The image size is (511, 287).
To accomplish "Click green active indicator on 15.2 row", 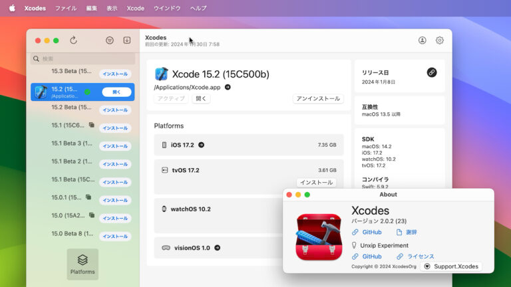I will [87, 92].
